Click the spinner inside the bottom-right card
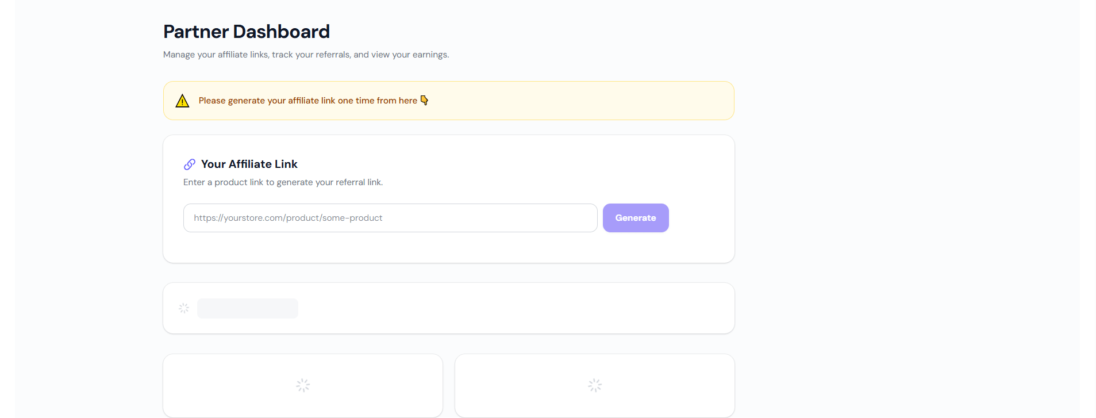This screenshot has width=1096, height=418. tap(594, 385)
